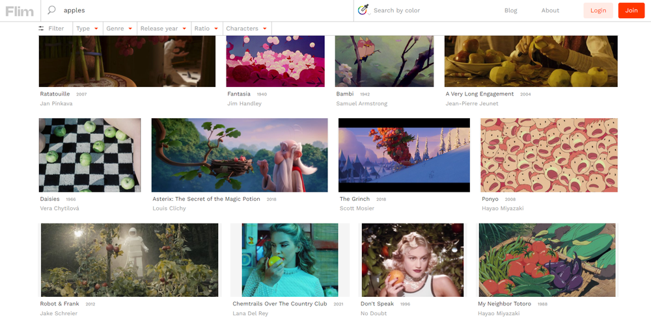This screenshot has width=651, height=319.
Task: Click A Very Long Engagement title
Action: [x=480, y=94]
